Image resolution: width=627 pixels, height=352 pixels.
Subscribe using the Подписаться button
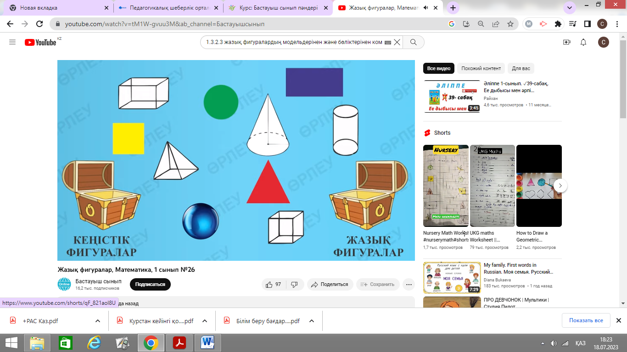150,285
